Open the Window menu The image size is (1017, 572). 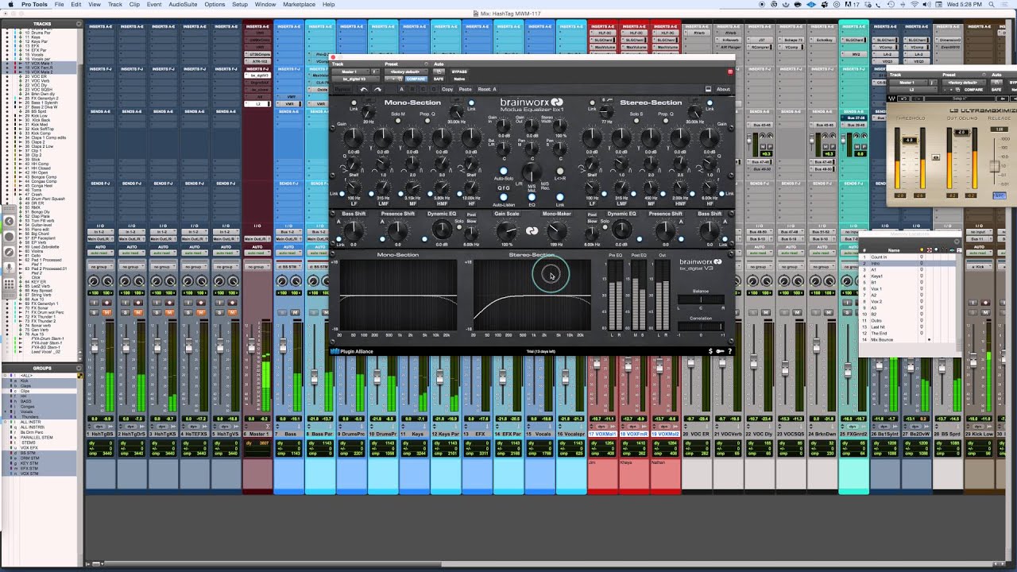(x=265, y=4)
